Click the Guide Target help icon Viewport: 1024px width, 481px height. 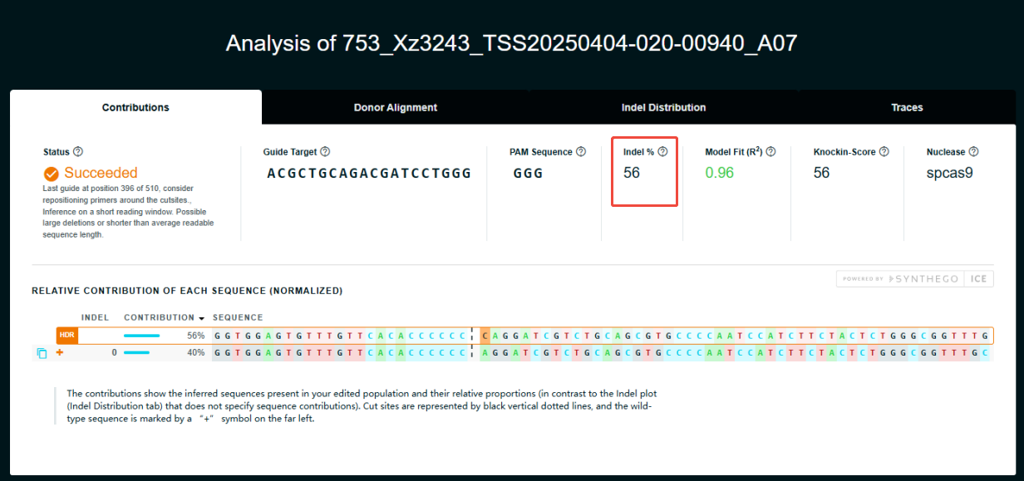click(x=325, y=151)
